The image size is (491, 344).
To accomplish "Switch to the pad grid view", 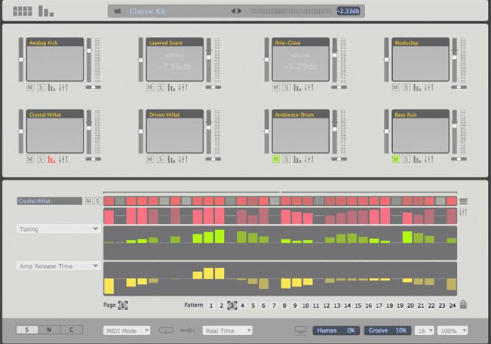I will [x=22, y=11].
